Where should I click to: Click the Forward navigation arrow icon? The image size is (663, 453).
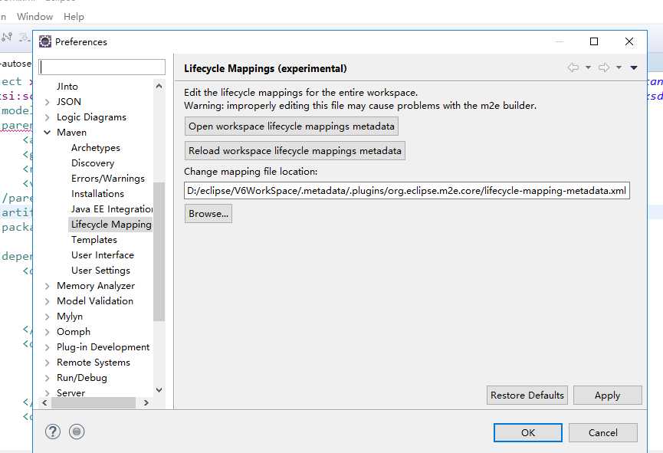coord(604,67)
